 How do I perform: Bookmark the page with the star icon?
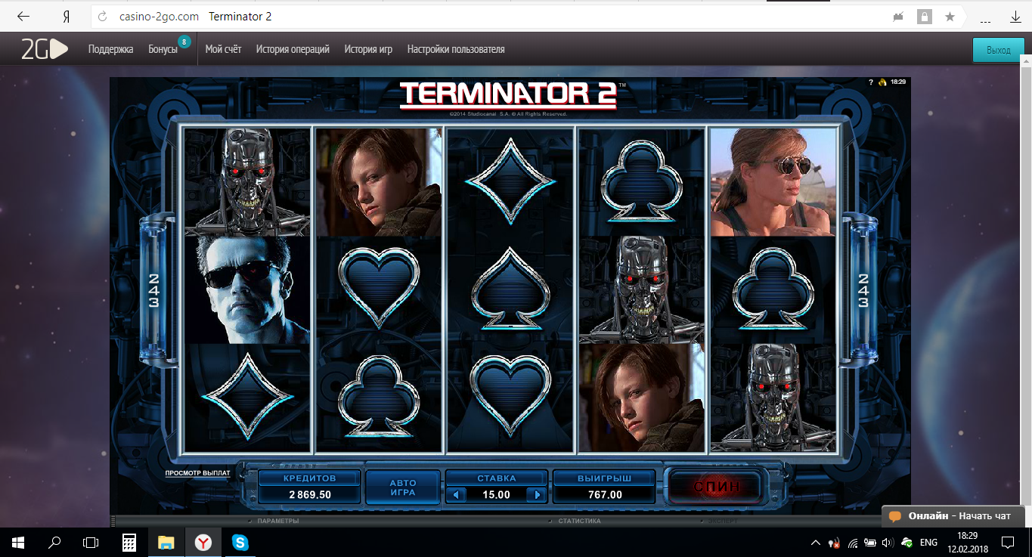coord(950,17)
